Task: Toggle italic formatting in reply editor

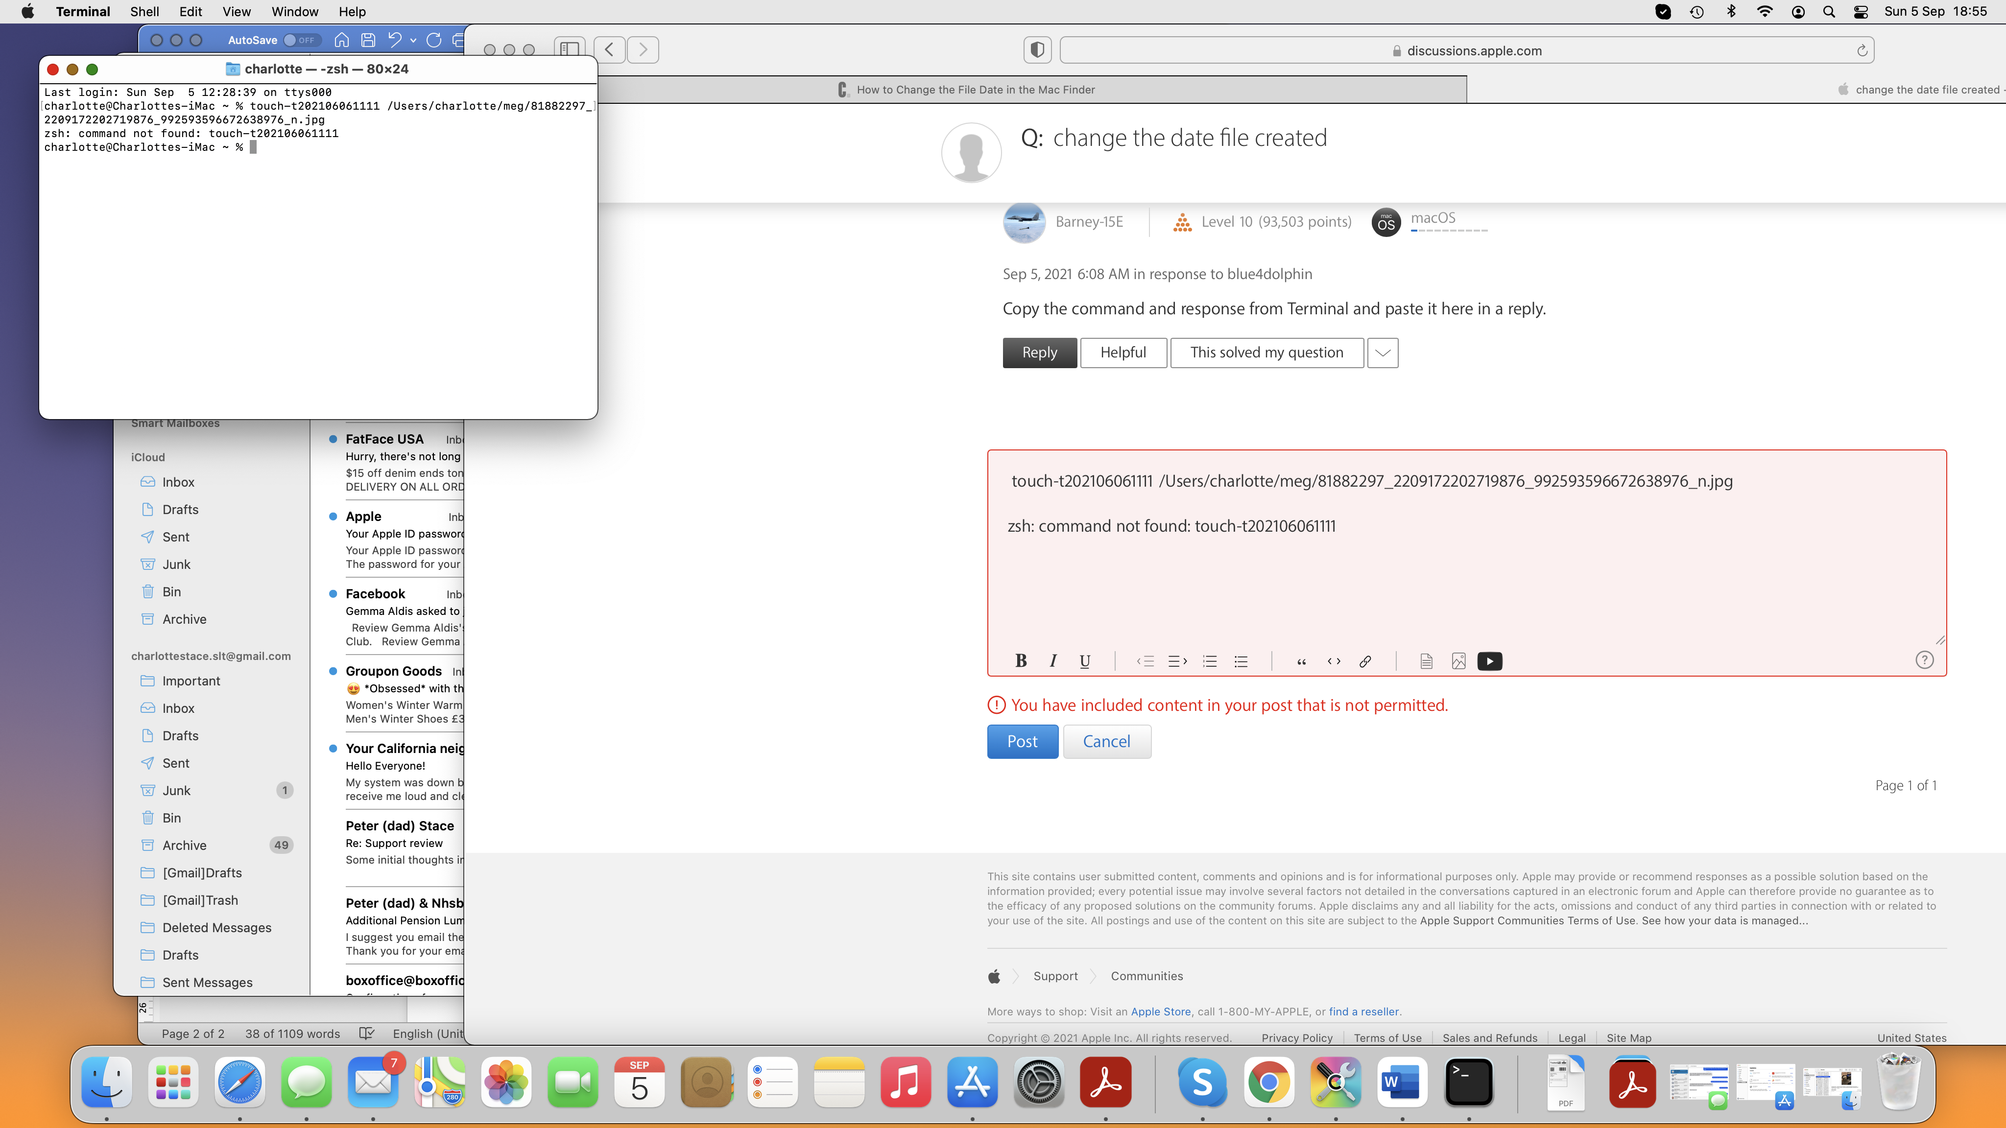Action: 1053,661
